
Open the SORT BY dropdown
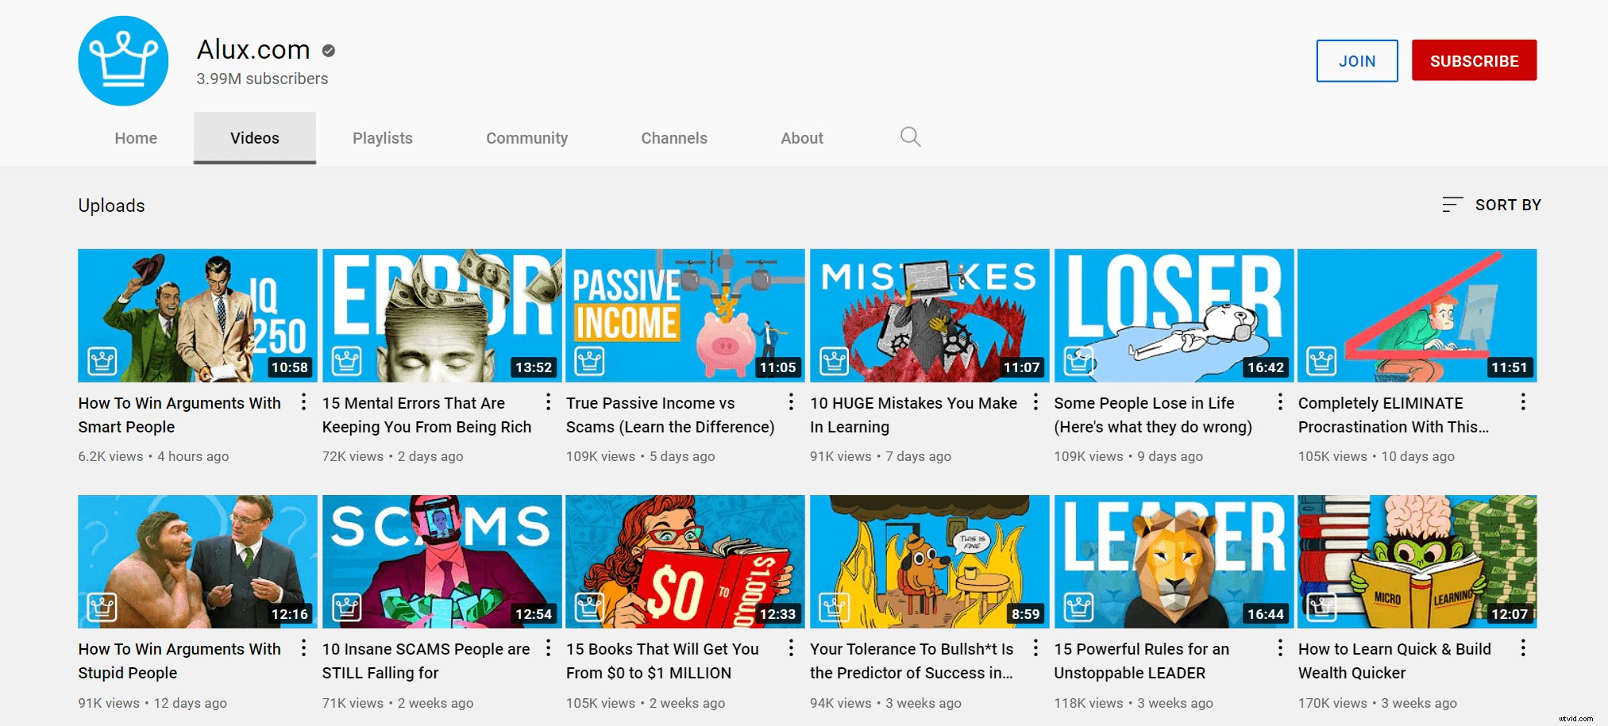point(1508,205)
